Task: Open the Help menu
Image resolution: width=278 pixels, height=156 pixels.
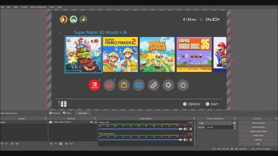Action: 60,7
